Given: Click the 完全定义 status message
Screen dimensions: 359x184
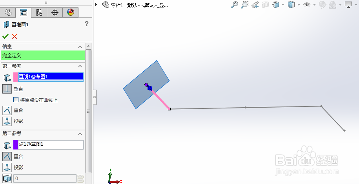Looking at the screenshot, I should (x=43, y=56).
